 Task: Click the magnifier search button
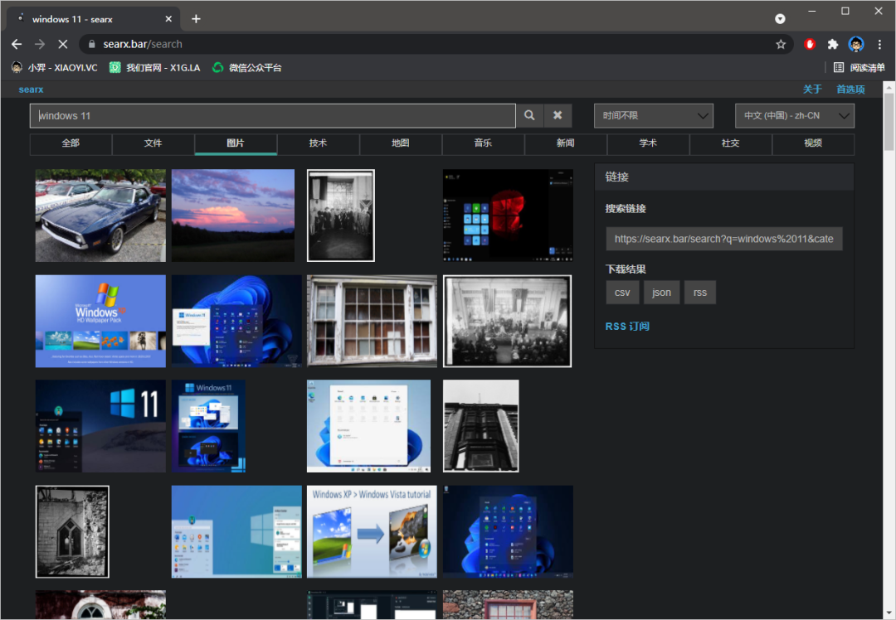tap(529, 116)
